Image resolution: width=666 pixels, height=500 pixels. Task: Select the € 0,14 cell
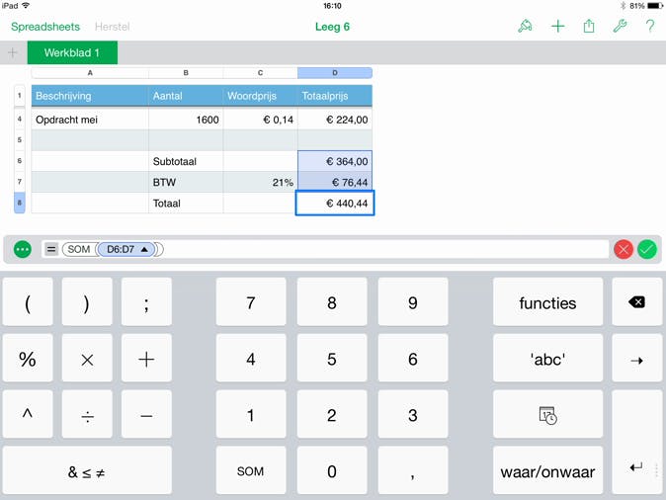[260, 120]
